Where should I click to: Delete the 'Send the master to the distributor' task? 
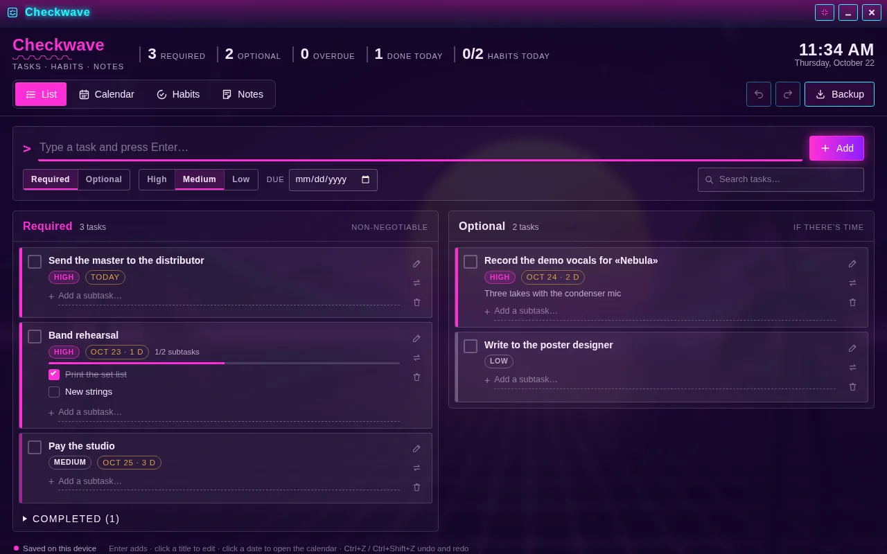(x=416, y=303)
